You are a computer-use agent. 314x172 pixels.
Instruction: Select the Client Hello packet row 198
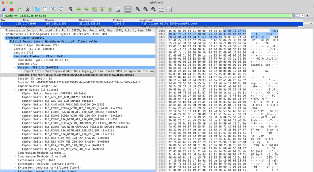pyautogui.click(x=151, y=24)
